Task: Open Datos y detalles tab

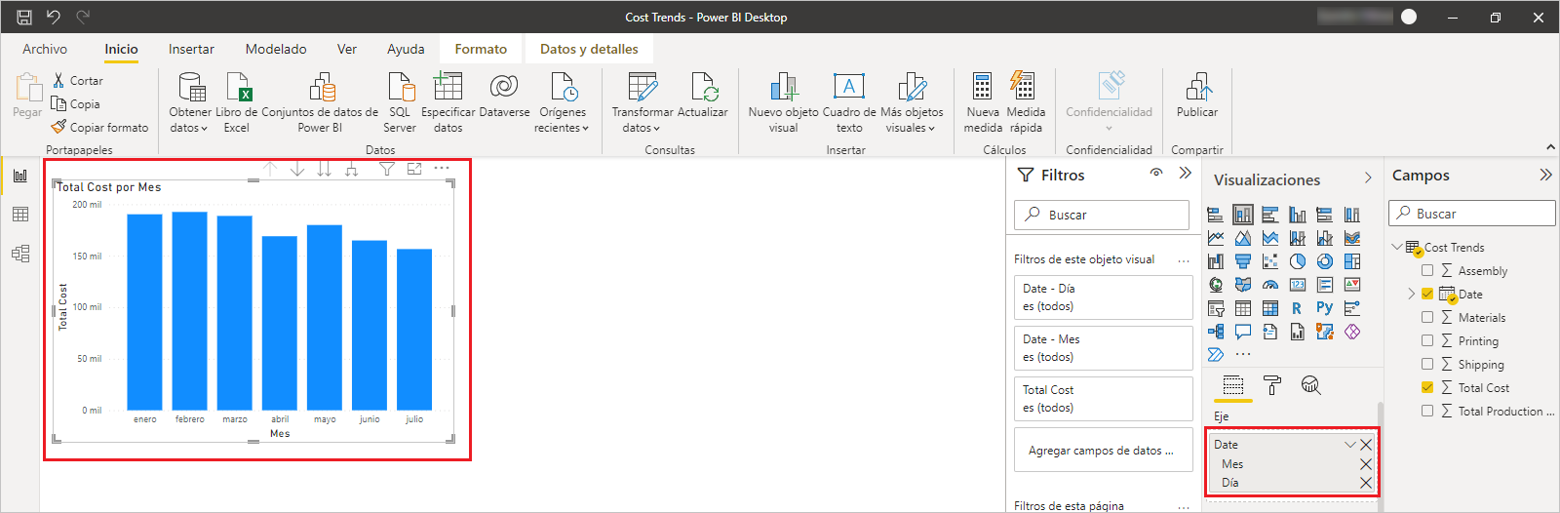Action: [x=589, y=49]
